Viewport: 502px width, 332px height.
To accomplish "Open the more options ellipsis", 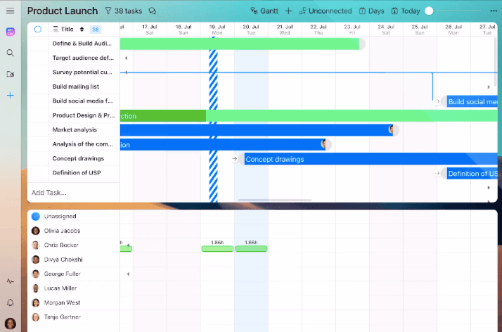I will pos(494,11).
